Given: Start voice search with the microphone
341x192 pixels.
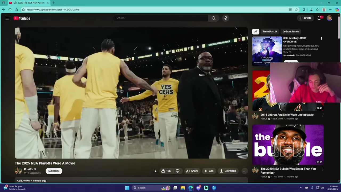Looking at the screenshot, I should click(x=226, y=18).
